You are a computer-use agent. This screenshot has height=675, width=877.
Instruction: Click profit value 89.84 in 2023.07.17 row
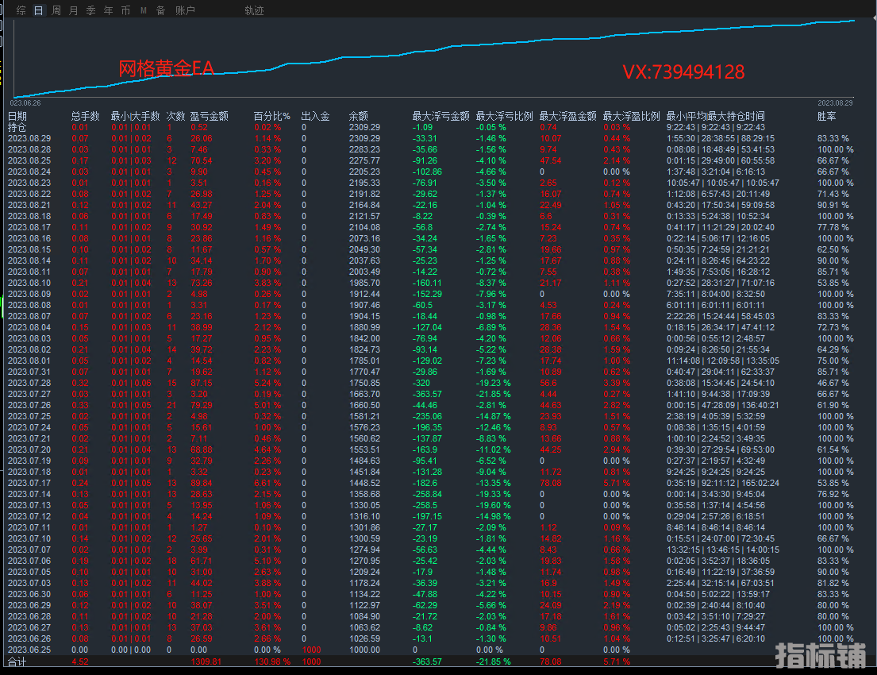click(202, 483)
